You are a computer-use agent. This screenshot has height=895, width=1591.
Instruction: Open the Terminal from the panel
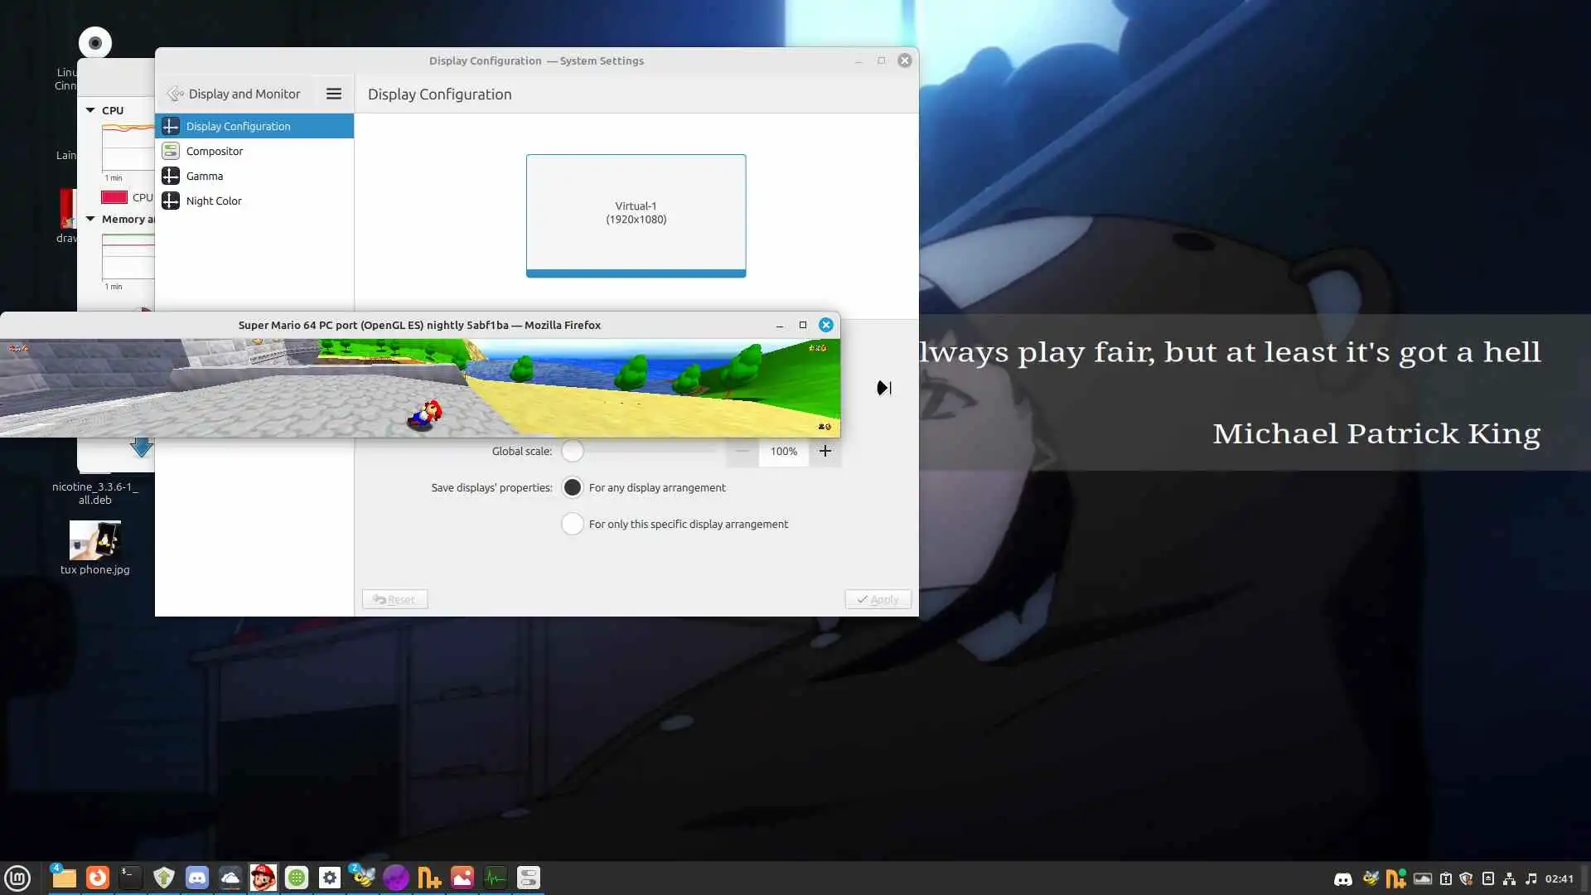click(131, 878)
